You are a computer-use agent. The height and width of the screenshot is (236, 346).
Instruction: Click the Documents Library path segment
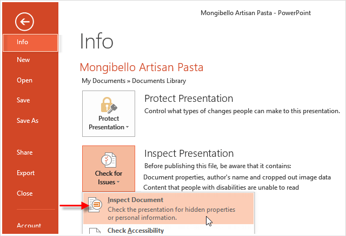click(159, 81)
